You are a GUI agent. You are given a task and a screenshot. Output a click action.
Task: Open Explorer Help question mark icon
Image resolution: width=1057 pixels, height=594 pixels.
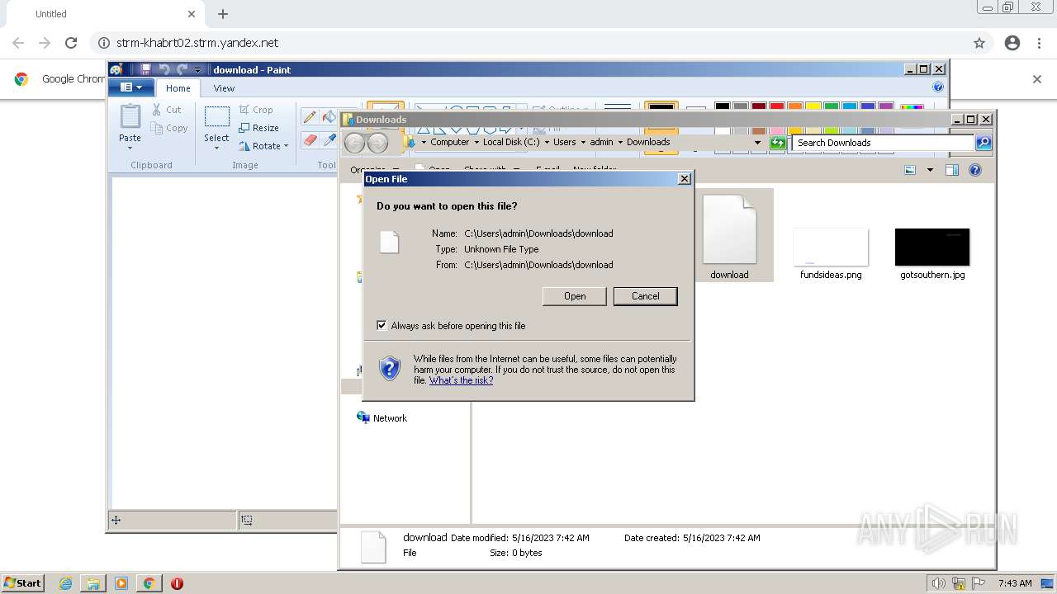[x=975, y=170]
